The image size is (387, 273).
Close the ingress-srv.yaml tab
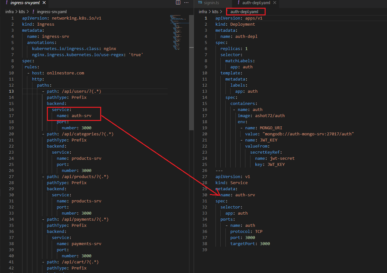(44, 3)
